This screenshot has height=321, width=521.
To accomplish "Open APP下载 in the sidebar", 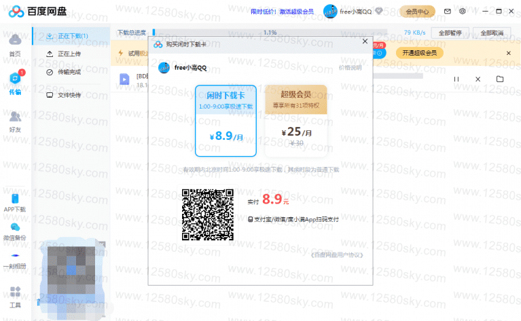I will (x=15, y=203).
